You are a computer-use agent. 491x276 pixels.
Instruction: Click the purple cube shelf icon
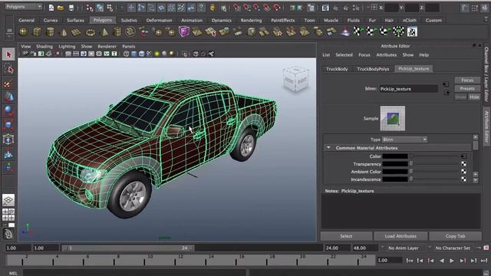(x=184, y=31)
